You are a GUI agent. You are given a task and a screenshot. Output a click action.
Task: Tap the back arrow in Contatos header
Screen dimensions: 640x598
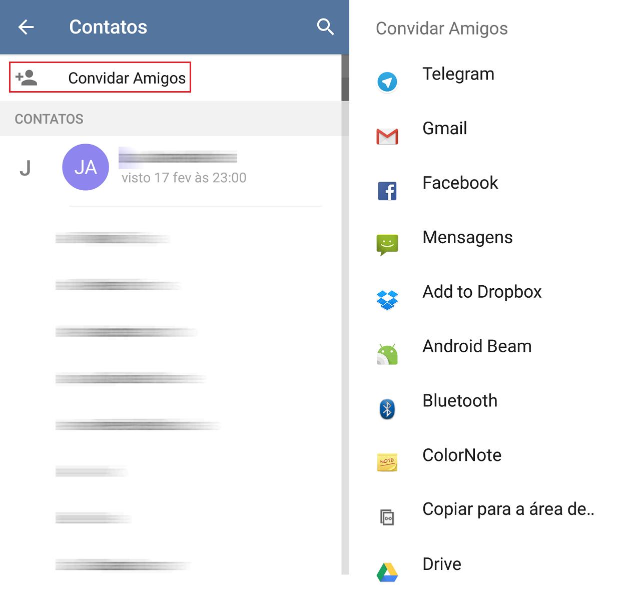[x=26, y=27]
